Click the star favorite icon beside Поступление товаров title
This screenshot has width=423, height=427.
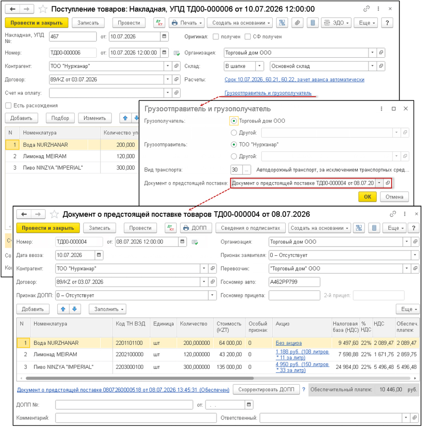tap(43, 9)
